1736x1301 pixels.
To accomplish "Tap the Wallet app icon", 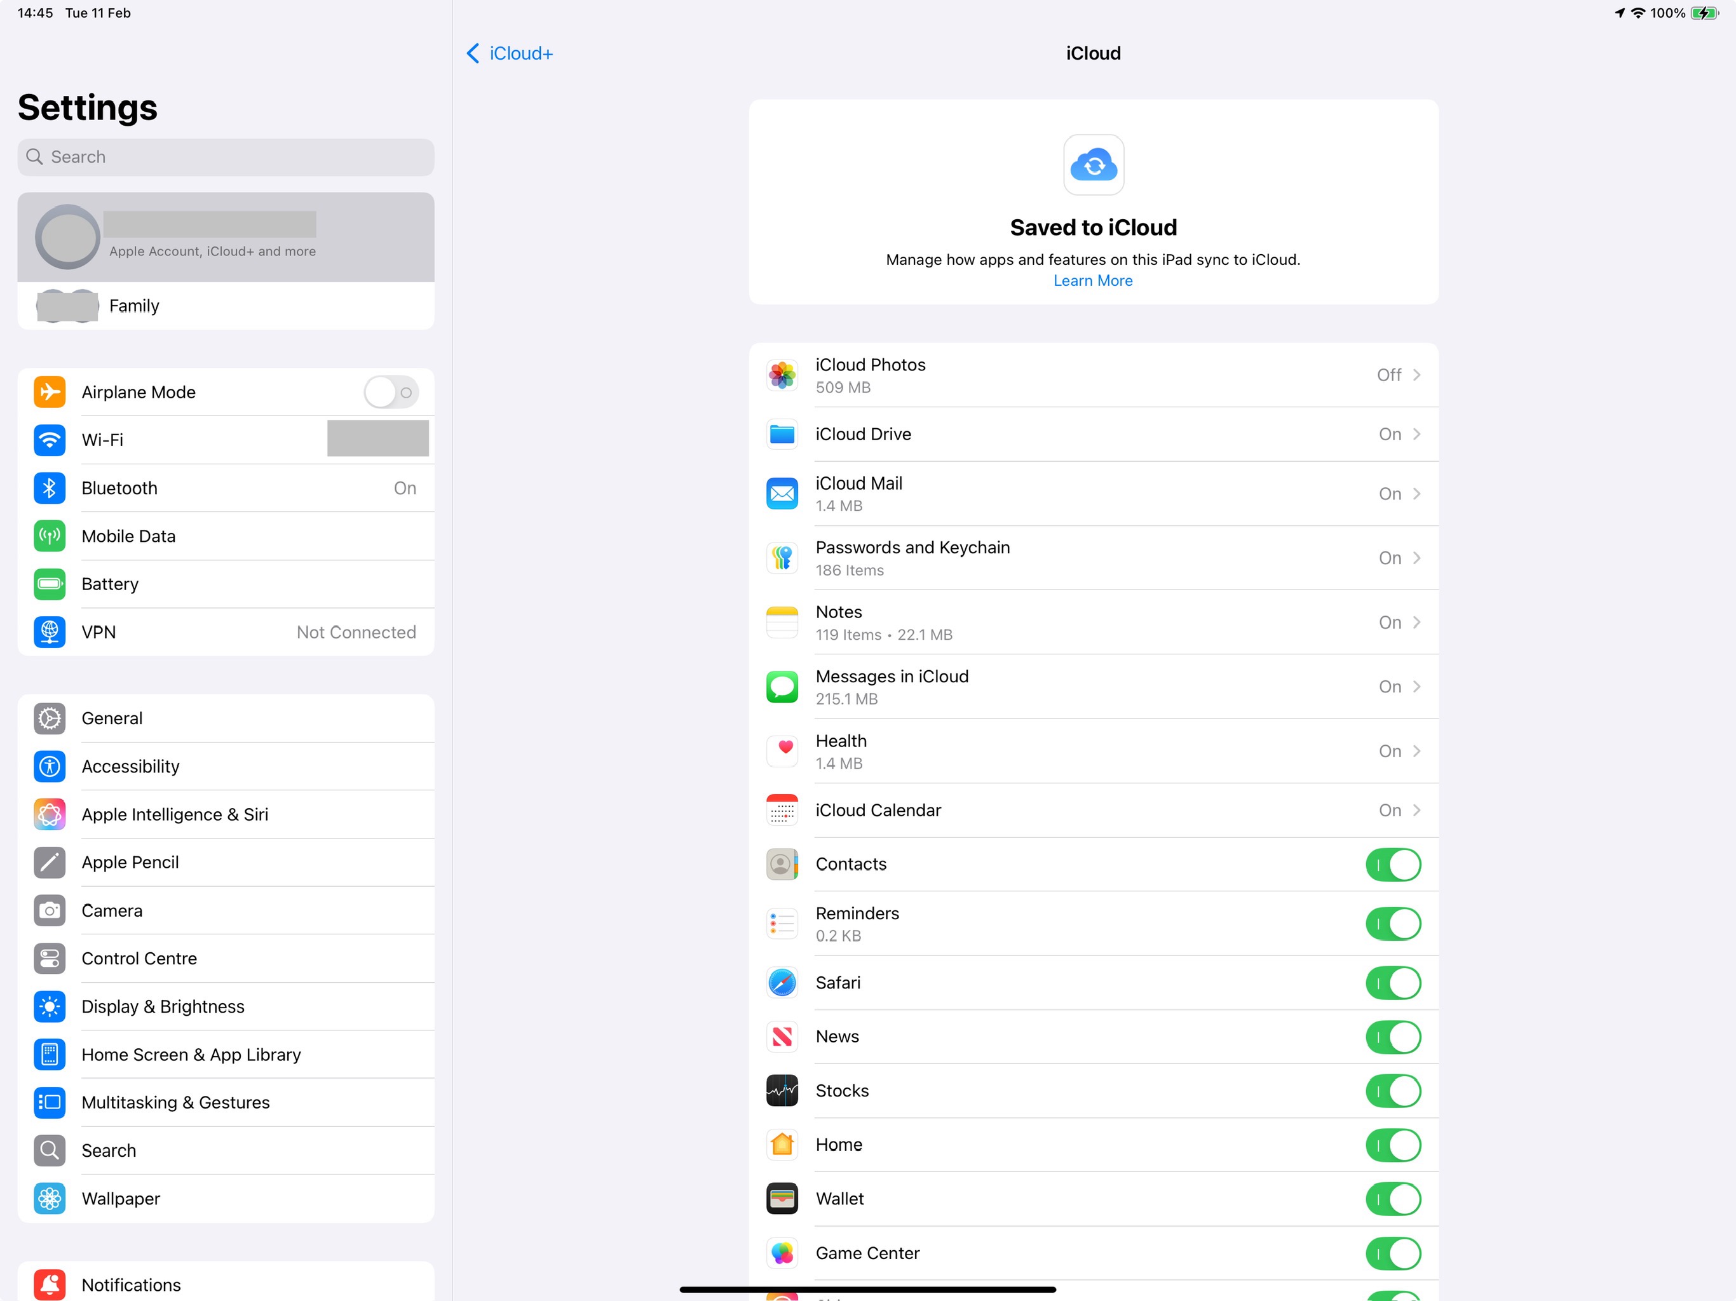I will 782,1199.
